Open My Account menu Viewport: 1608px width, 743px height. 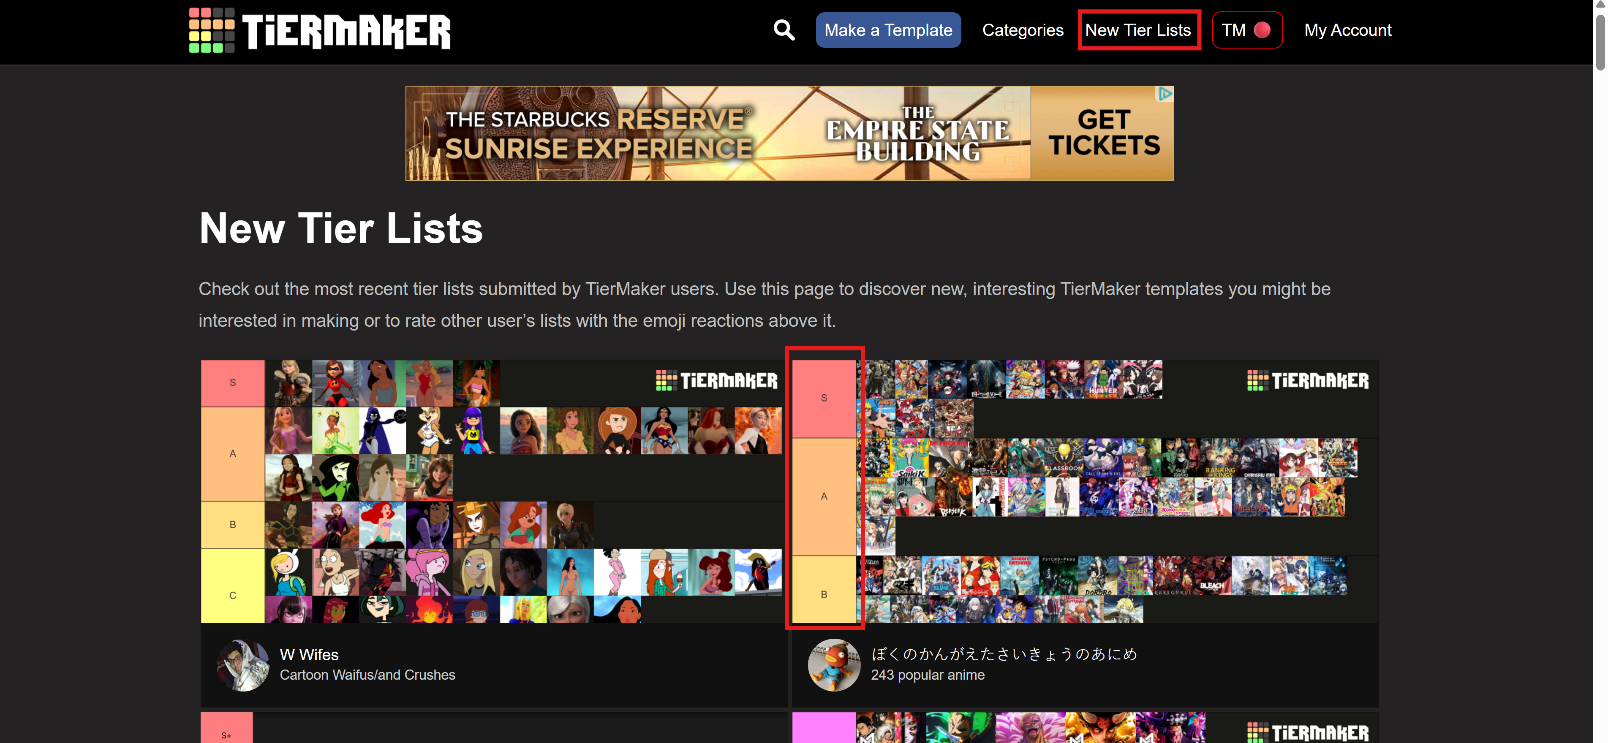click(1348, 30)
